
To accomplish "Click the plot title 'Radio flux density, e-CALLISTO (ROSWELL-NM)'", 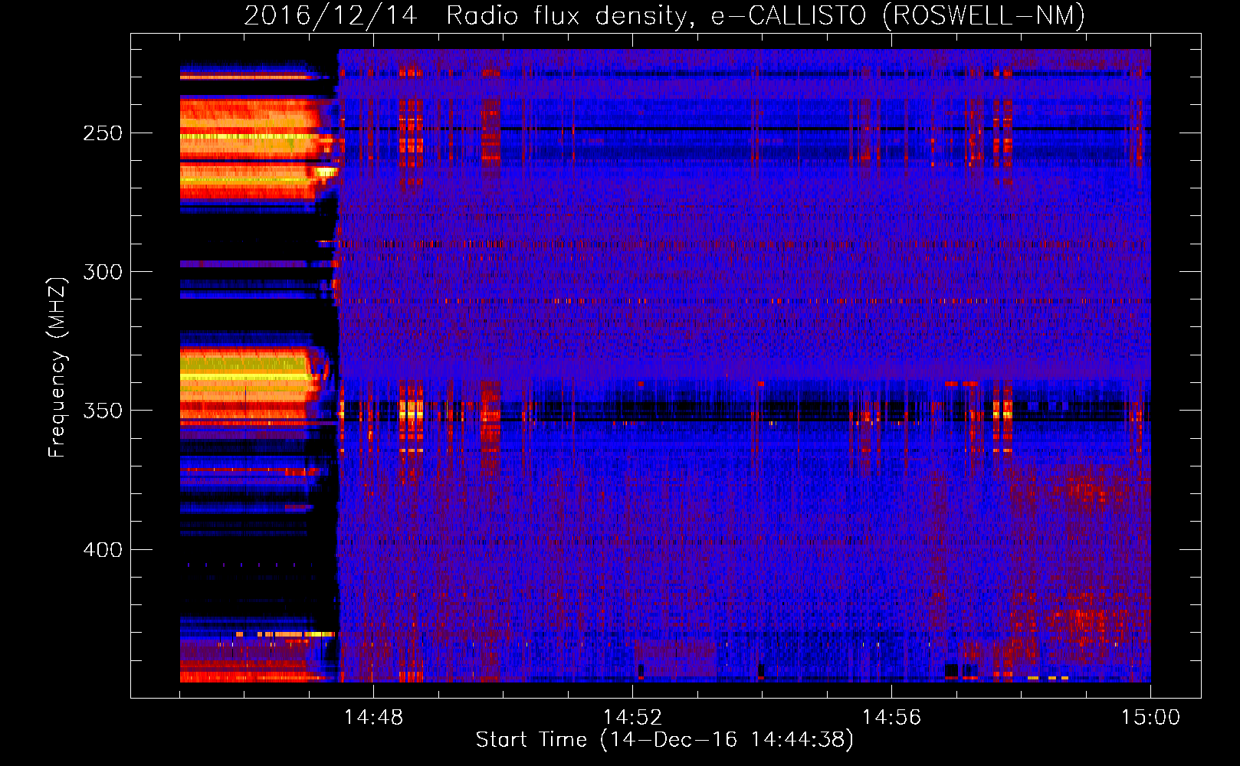I will 766,15.
